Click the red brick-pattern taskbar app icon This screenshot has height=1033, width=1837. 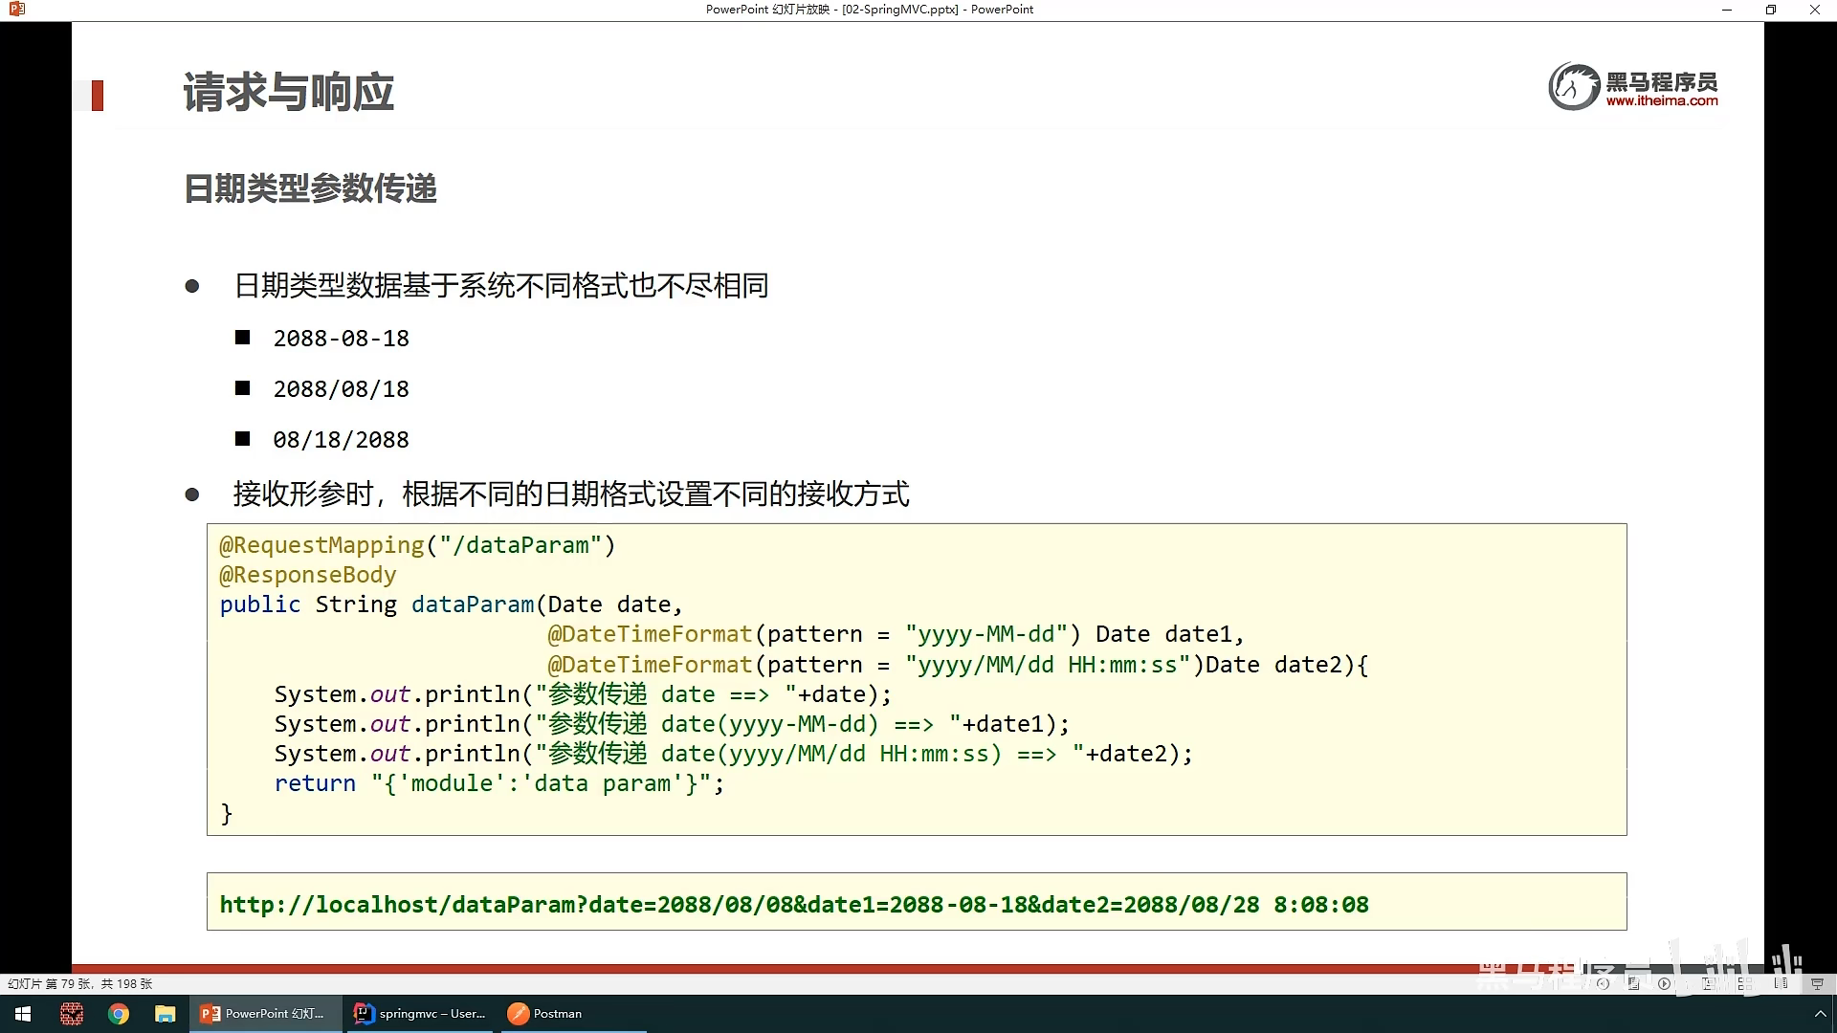click(x=72, y=1014)
